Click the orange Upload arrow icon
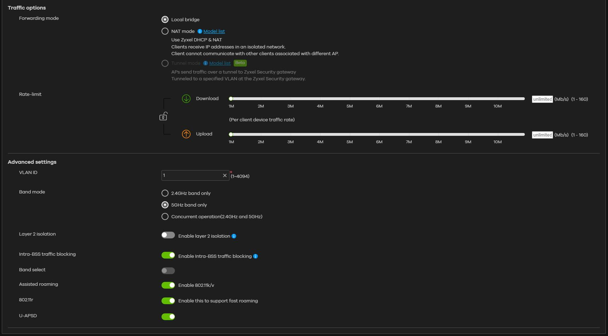 point(186,134)
